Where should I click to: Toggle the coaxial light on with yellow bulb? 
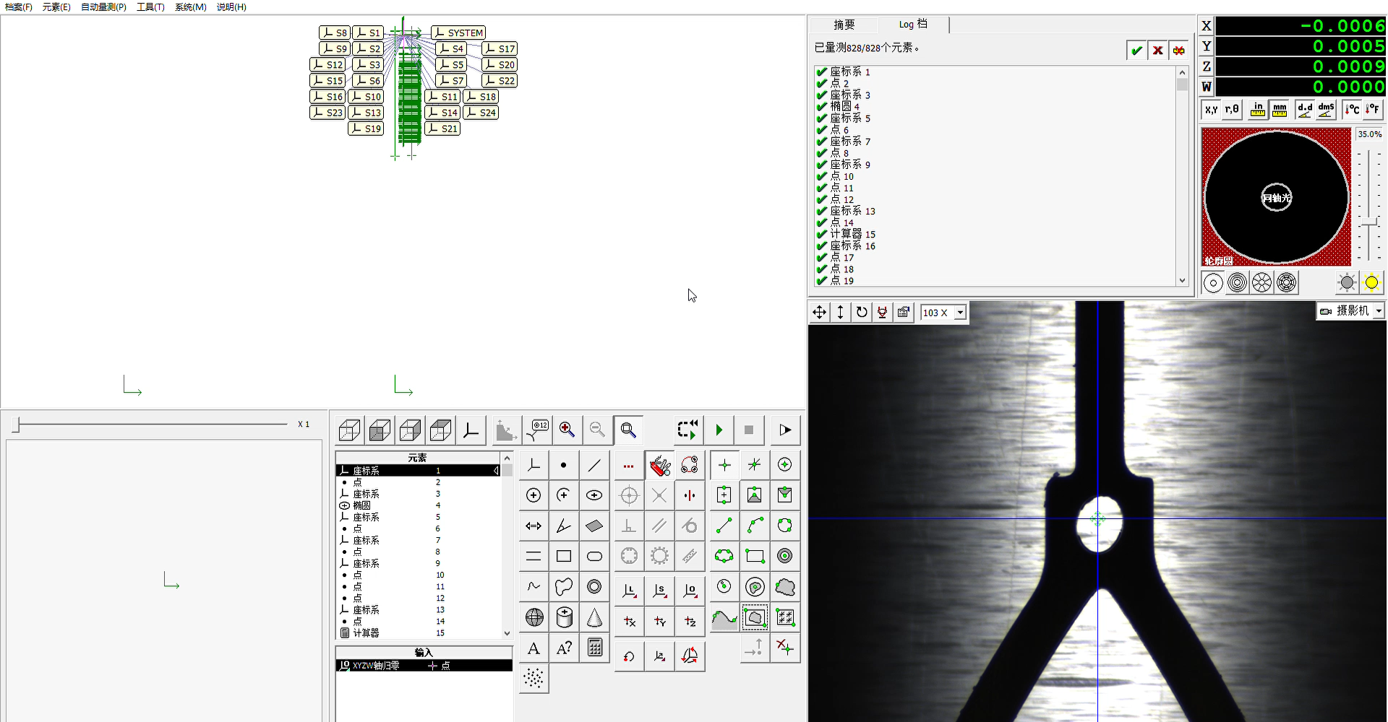pyautogui.click(x=1371, y=282)
